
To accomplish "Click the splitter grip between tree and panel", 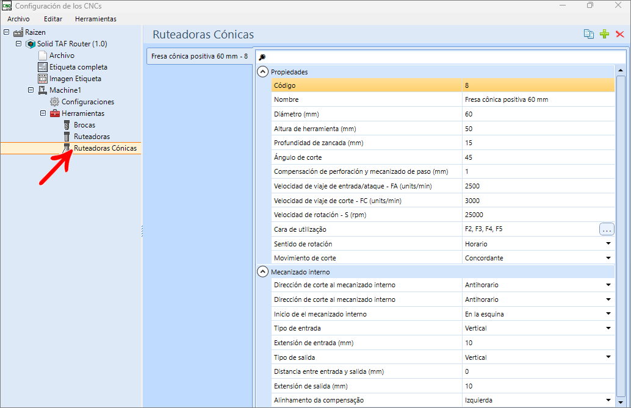I will 142,231.
